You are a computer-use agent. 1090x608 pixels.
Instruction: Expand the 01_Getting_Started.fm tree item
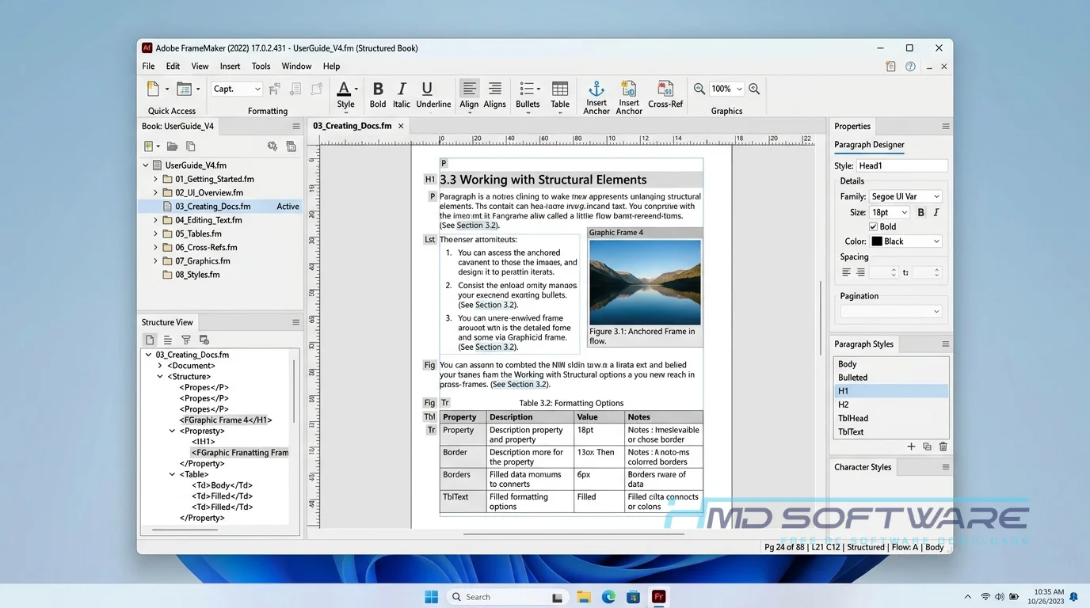pos(155,180)
